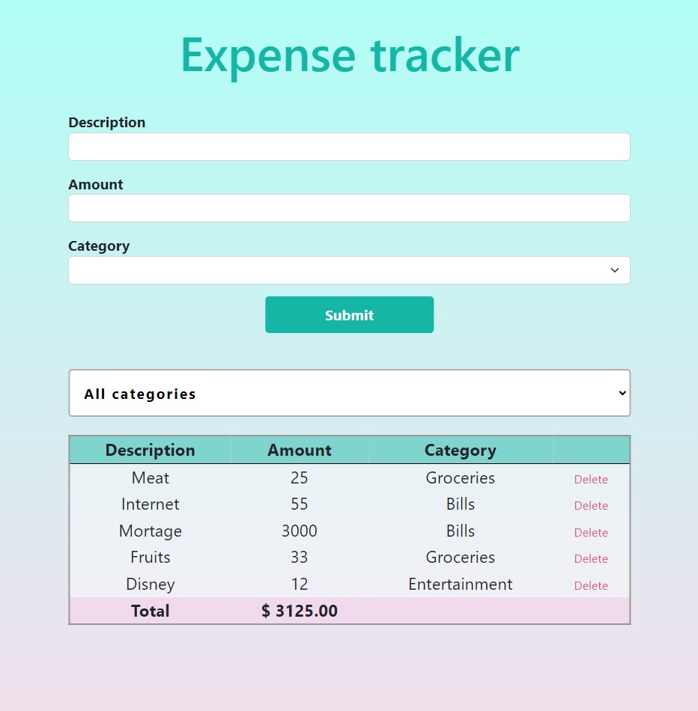Image resolution: width=698 pixels, height=711 pixels.
Task: Open the Category dropdown
Action: pos(349,270)
